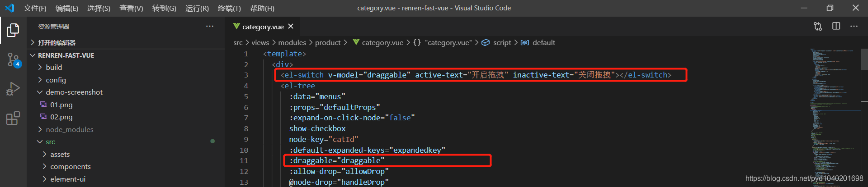The image size is (868, 187).
Task: Click the script symbol icon in breadcrumb
Action: coord(486,42)
